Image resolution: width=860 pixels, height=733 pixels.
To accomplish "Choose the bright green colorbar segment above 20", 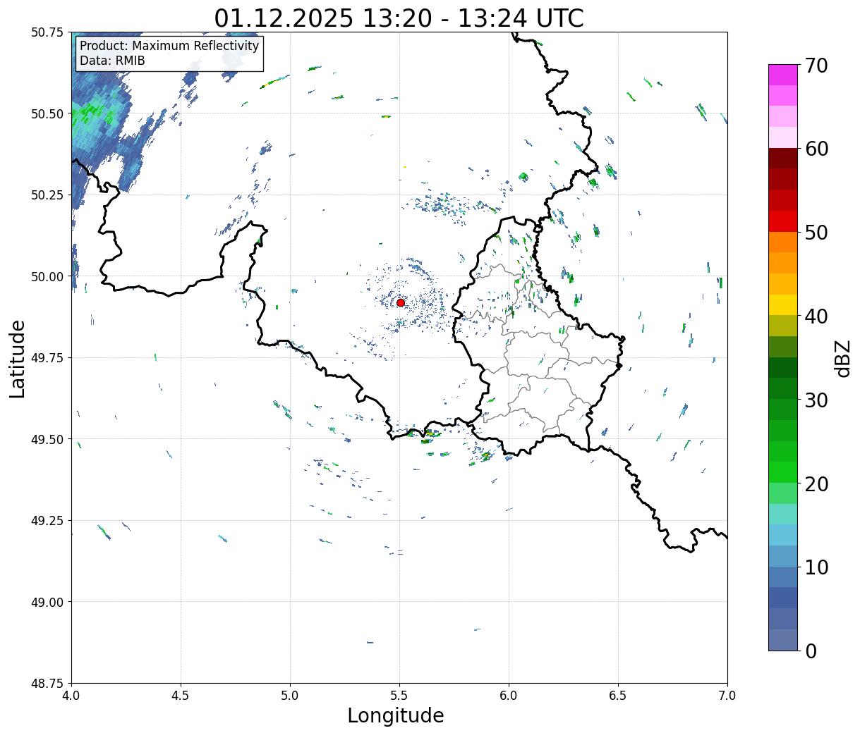I will 782,472.
